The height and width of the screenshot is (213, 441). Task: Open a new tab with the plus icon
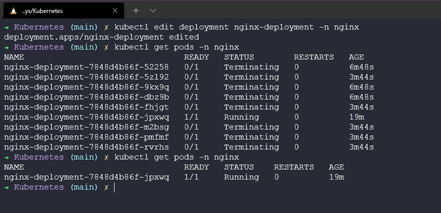pyautogui.click(x=136, y=10)
